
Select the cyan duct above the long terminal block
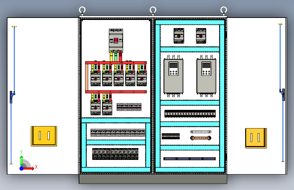tap(190, 103)
